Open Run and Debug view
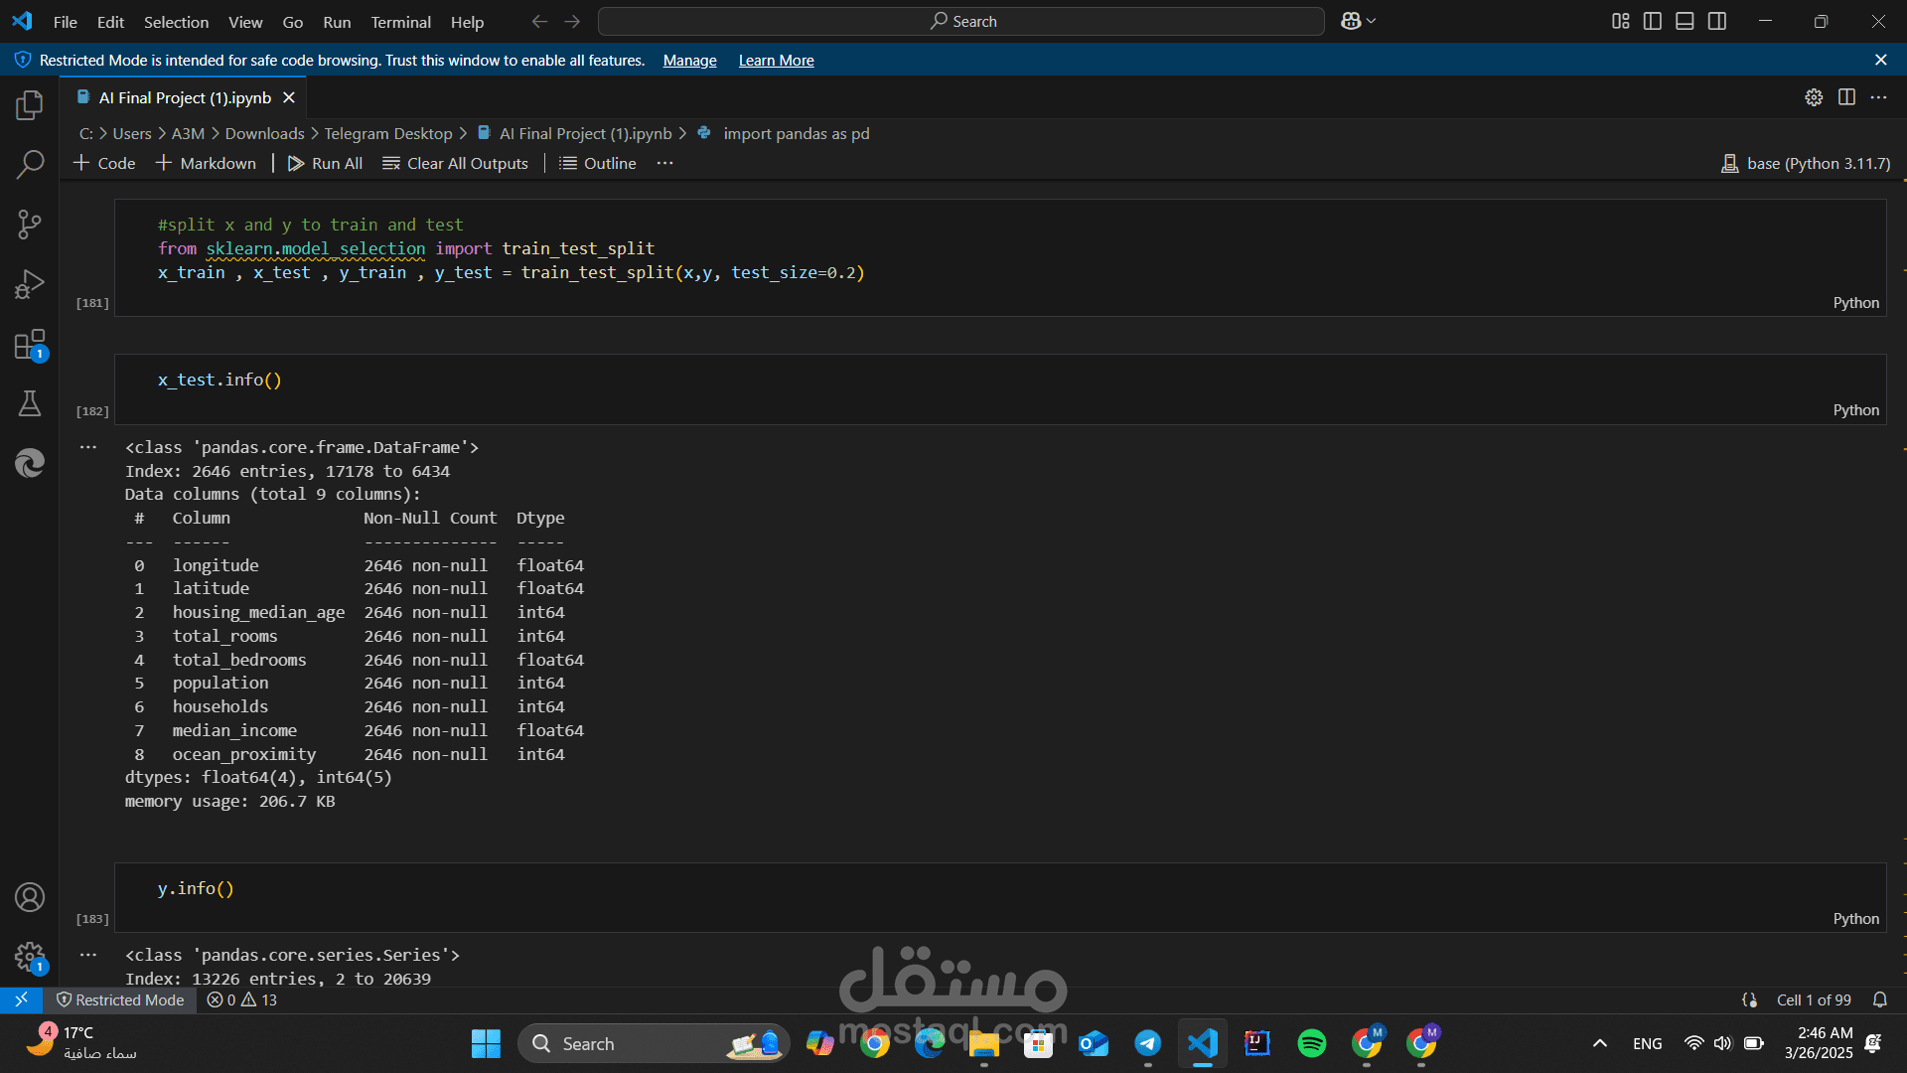The height and width of the screenshot is (1073, 1907). [30, 285]
